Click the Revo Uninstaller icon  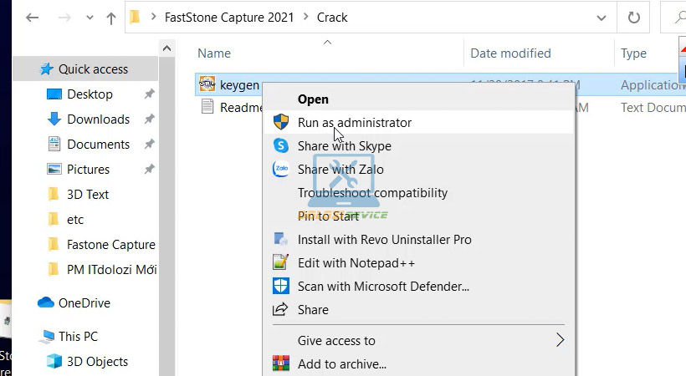(x=280, y=239)
